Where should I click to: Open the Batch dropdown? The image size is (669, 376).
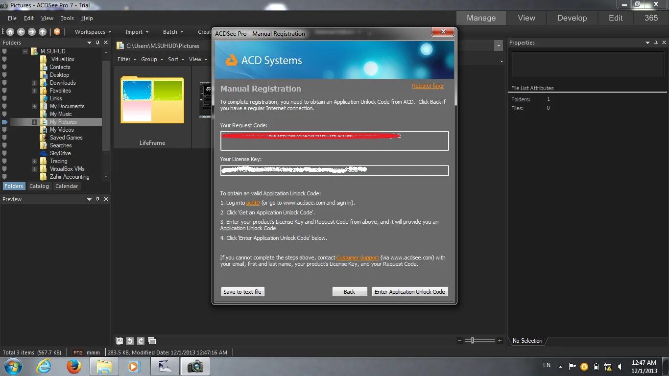[173, 32]
